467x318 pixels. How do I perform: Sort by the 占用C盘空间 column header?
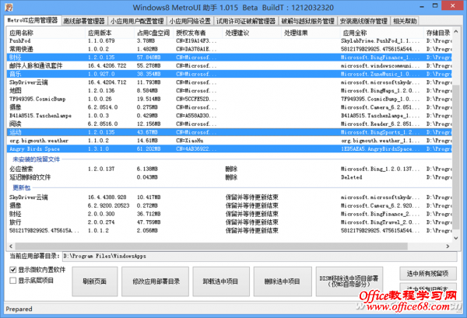point(154,33)
